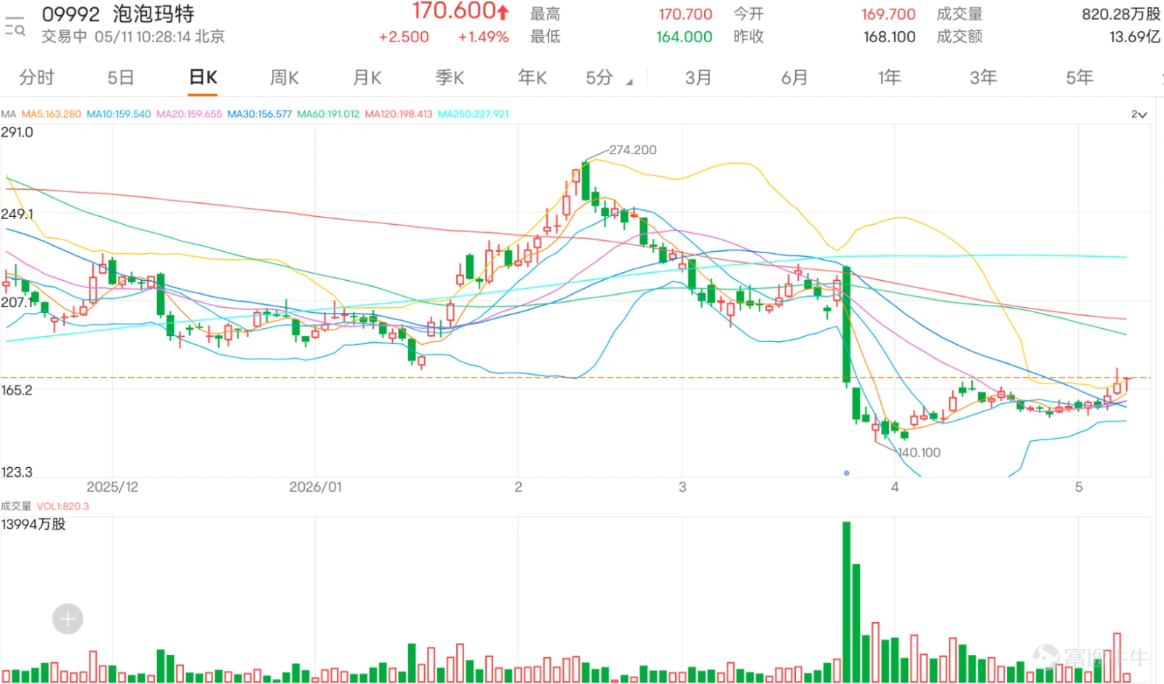Select the 月K monthly chart tab
This screenshot has height=684, width=1164.
click(x=367, y=77)
